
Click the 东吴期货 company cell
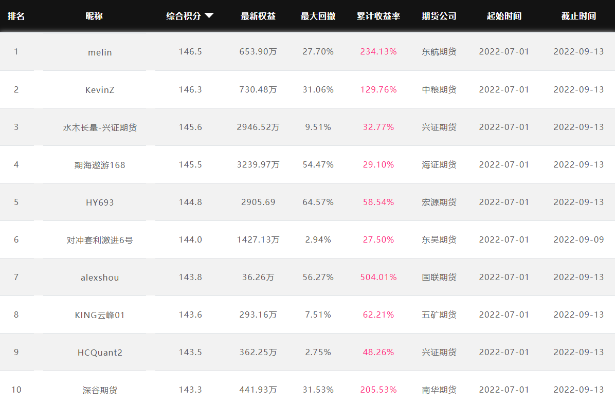point(439,239)
